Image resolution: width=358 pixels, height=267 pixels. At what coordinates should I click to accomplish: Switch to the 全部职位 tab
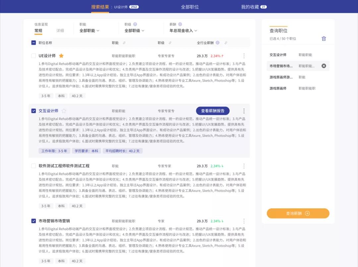point(190,7)
